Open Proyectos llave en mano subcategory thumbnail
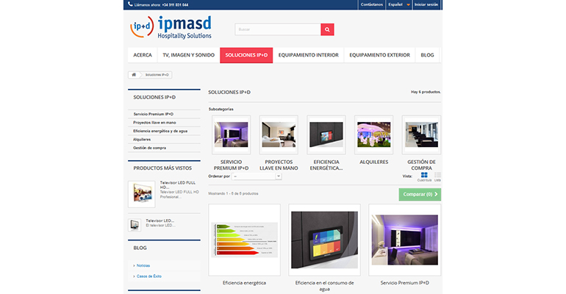 [x=279, y=135]
